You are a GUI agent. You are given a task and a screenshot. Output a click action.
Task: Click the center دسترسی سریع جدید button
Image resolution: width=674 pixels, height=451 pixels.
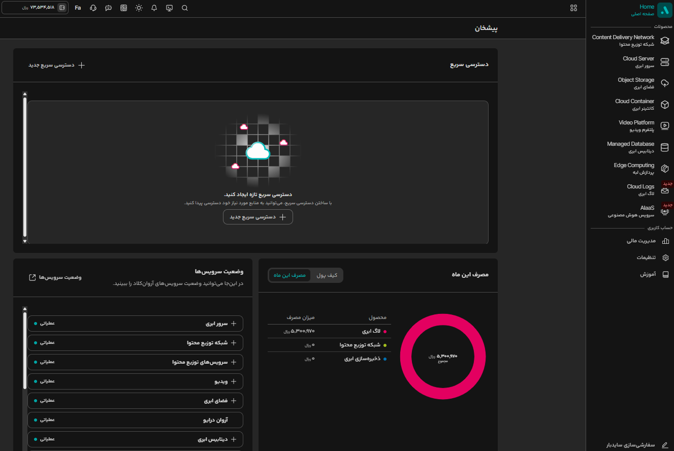(x=258, y=217)
